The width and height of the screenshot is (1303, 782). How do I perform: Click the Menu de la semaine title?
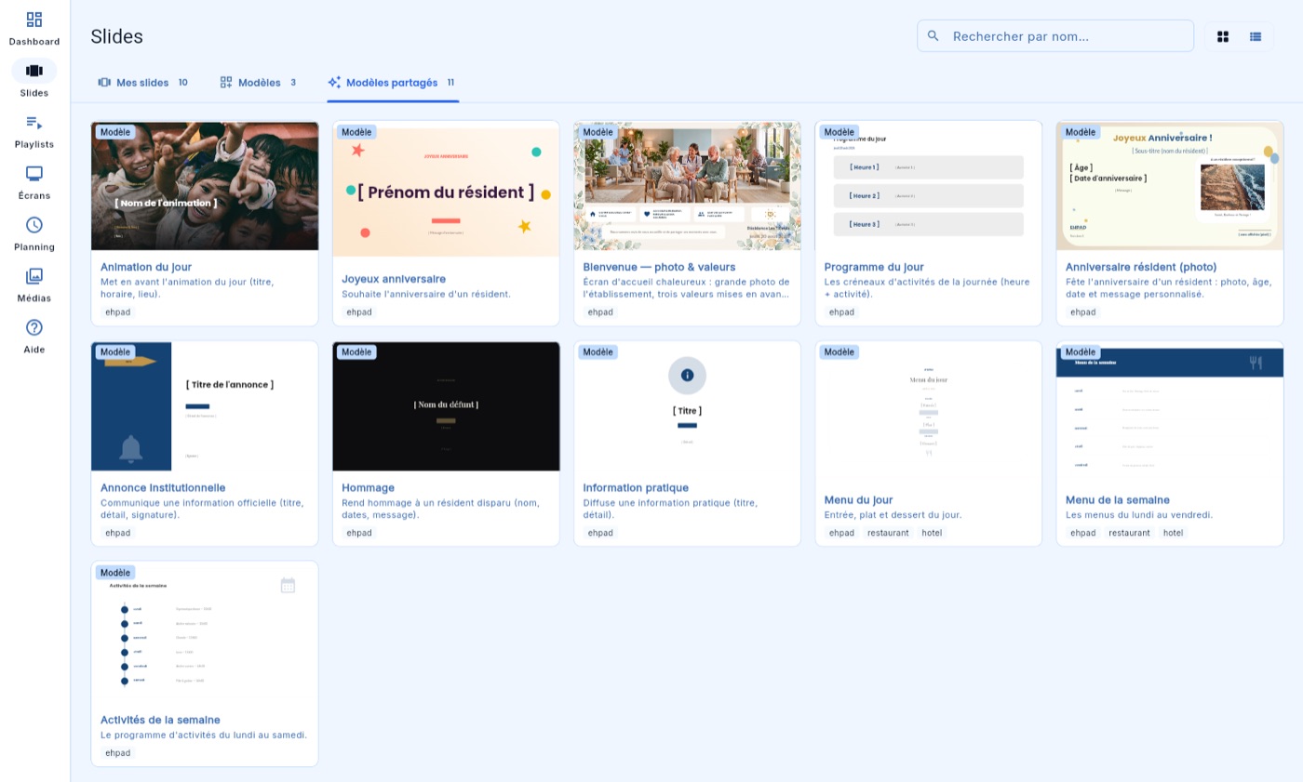click(1118, 499)
